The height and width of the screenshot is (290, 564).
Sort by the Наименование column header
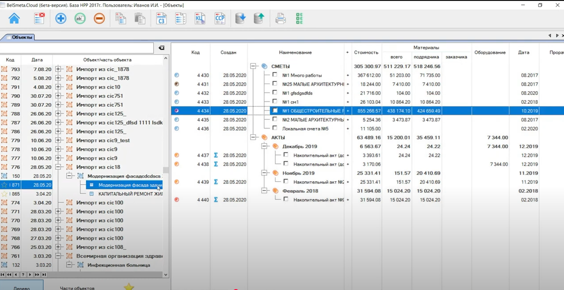[x=295, y=52]
